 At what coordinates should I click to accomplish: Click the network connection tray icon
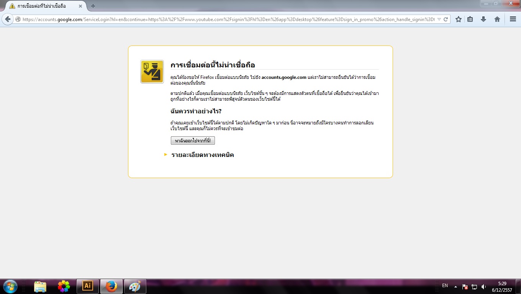click(x=474, y=286)
